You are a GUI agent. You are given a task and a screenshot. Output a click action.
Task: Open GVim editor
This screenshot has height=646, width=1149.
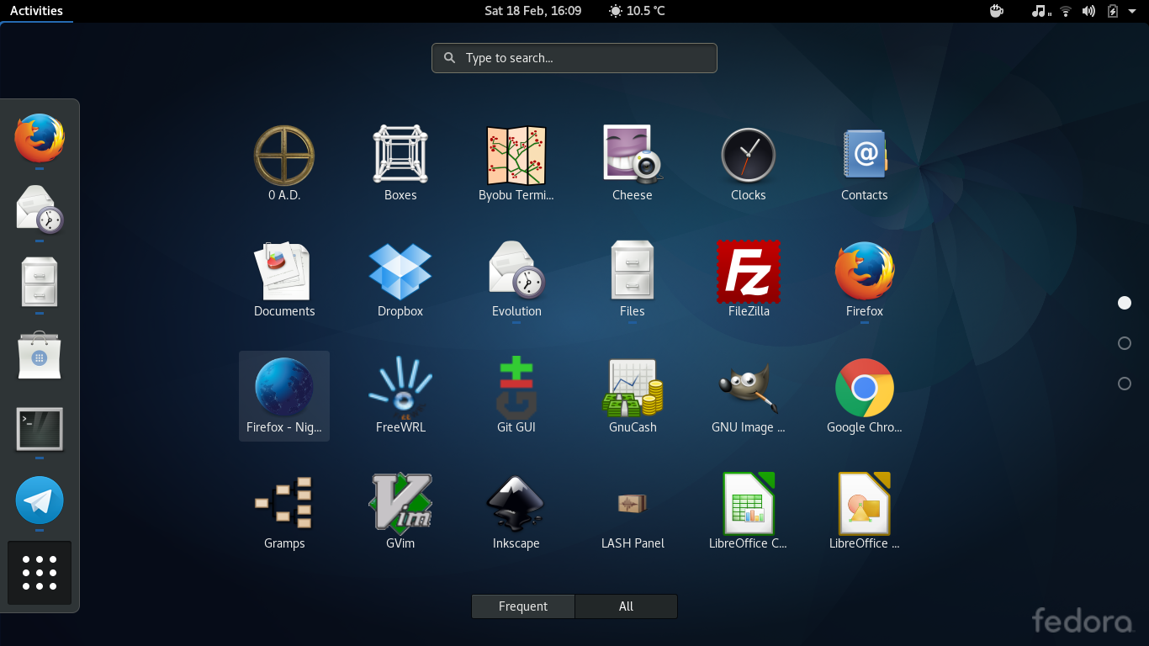400,504
